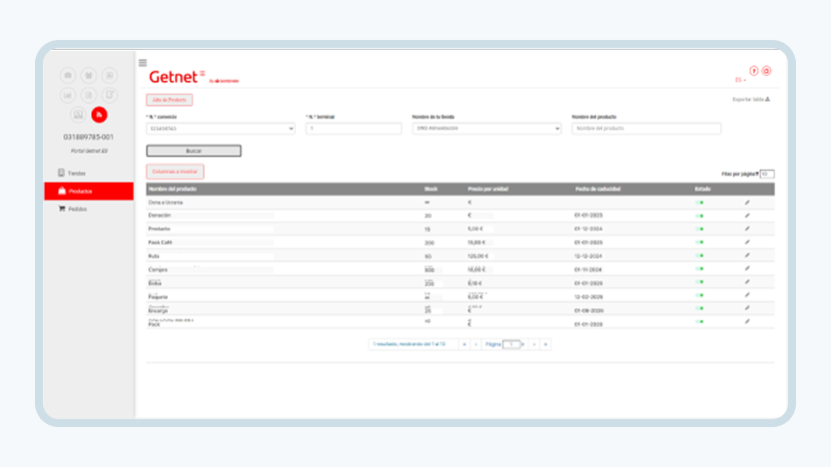Click the rightmost red circle icon in header
Image resolution: width=831 pixels, height=467 pixels.
(766, 71)
